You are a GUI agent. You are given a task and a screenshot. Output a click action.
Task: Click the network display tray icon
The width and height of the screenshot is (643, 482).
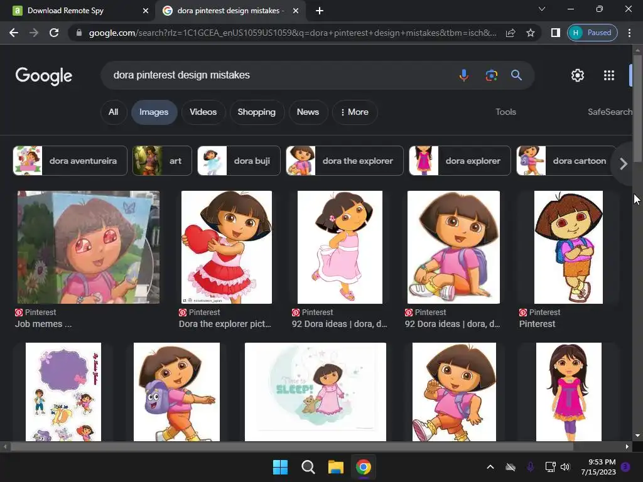[x=550, y=467]
